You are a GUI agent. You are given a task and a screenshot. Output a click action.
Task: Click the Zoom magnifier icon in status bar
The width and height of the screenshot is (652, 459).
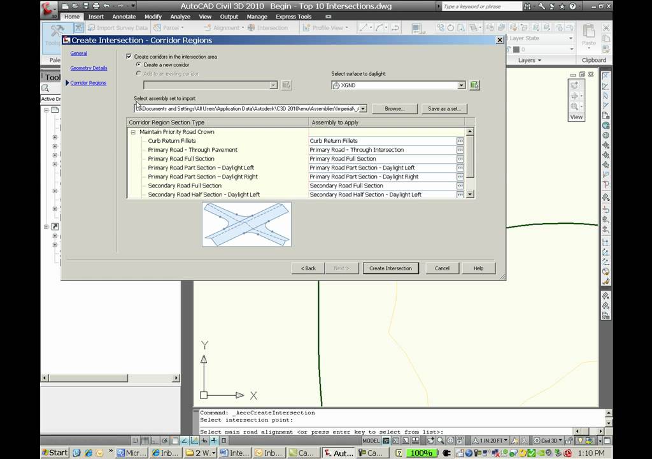tap(441, 441)
